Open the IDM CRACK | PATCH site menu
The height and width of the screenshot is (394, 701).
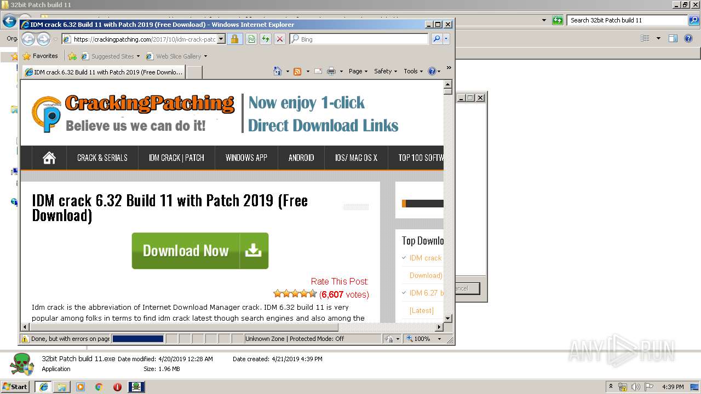click(x=176, y=158)
